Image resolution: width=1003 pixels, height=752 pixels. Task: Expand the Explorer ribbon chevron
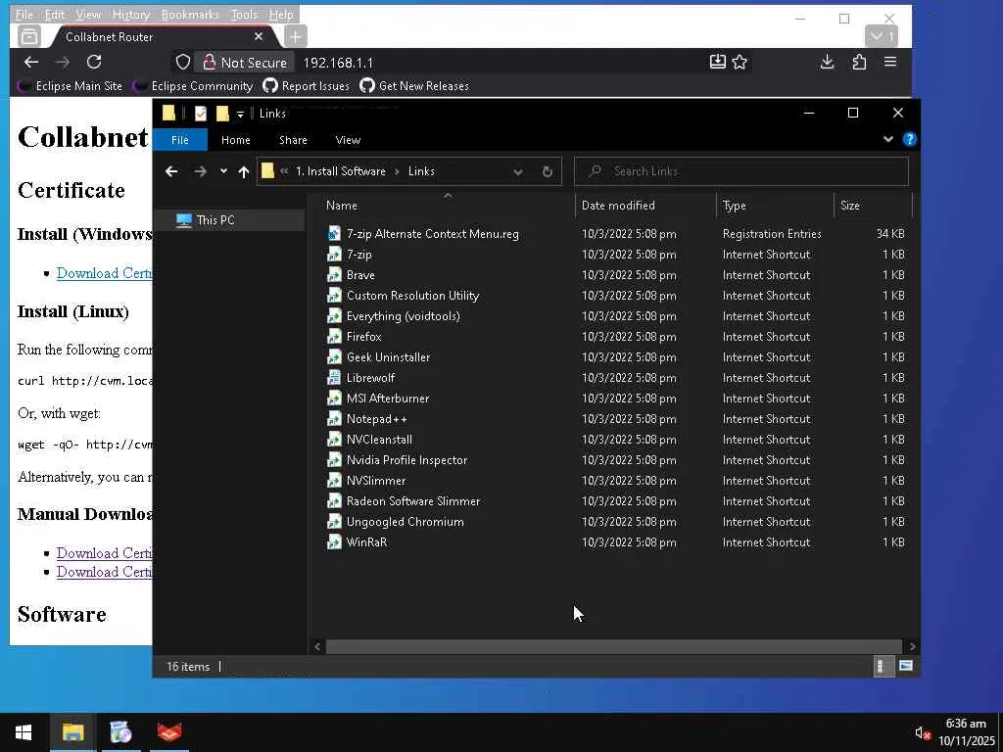click(x=887, y=139)
